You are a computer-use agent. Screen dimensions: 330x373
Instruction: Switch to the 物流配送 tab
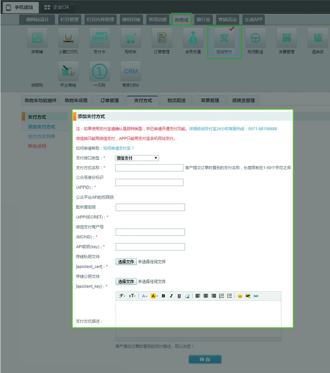(177, 101)
